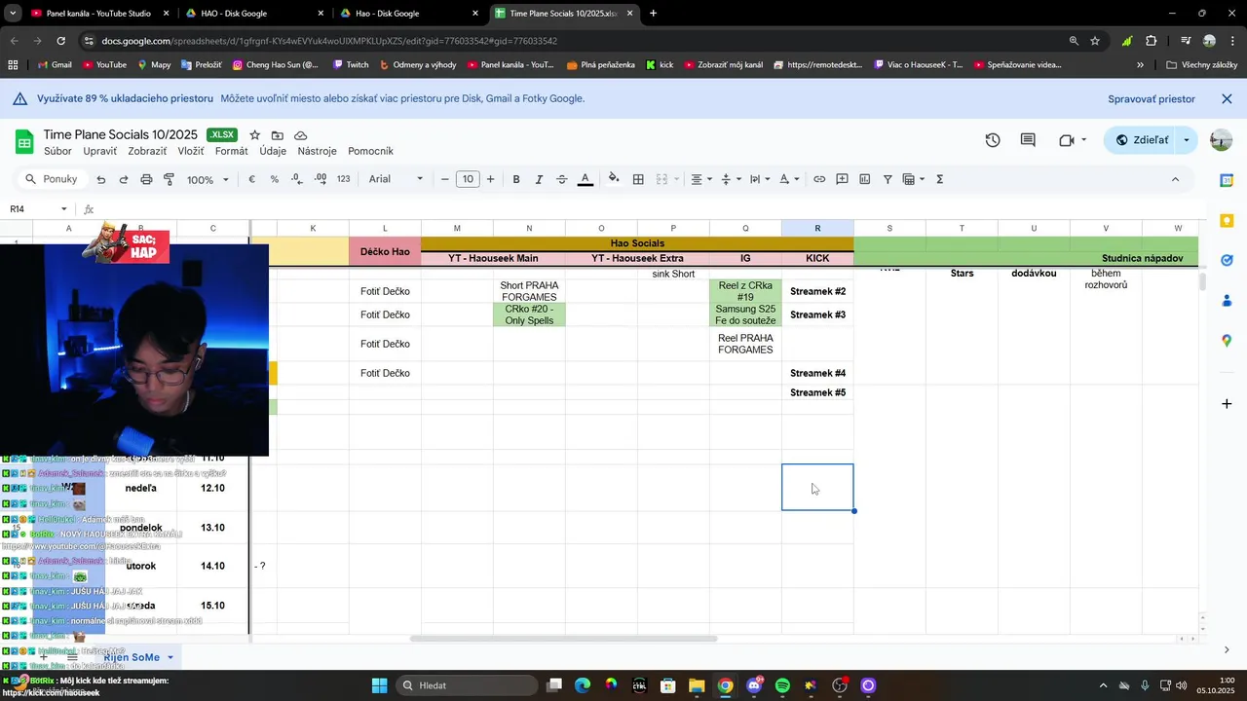This screenshot has height=701, width=1247.
Task: Increase font size with plus button
Action: [x=490, y=179]
